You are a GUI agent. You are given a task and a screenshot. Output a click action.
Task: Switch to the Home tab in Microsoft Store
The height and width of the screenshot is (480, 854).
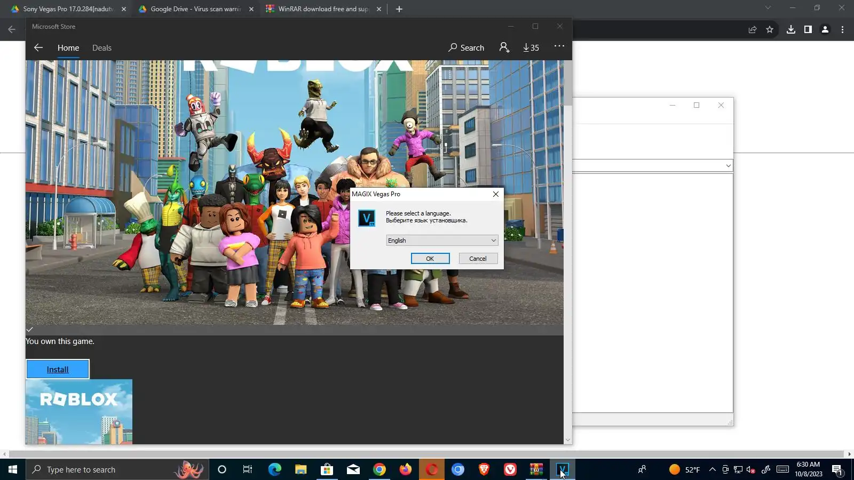[68, 48]
